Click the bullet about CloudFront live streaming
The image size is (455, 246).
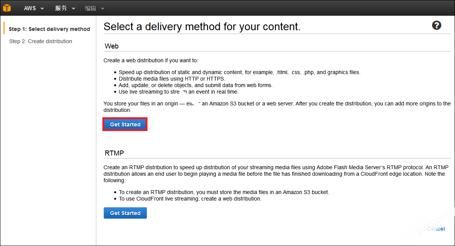pos(190,199)
